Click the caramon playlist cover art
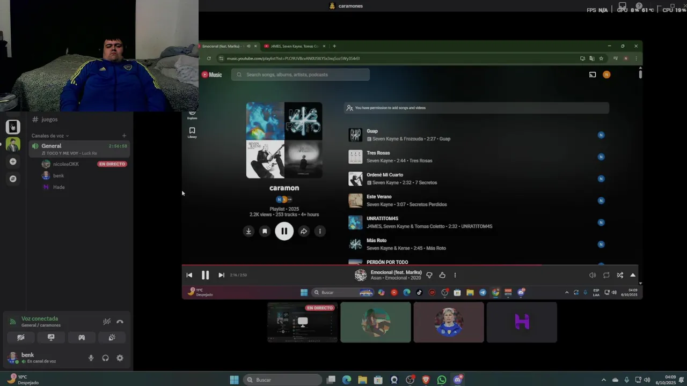The width and height of the screenshot is (687, 386). [x=284, y=140]
